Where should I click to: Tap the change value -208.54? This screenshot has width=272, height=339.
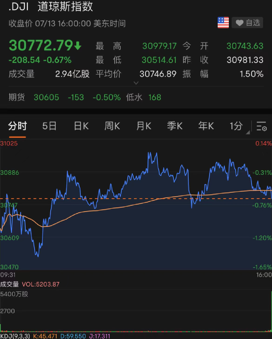tap(25, 60)
